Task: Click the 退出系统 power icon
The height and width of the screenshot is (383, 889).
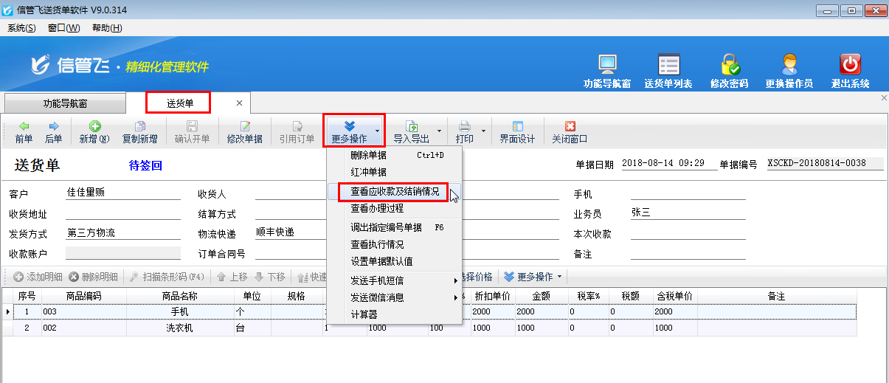Action: click(x=850, y=66)
